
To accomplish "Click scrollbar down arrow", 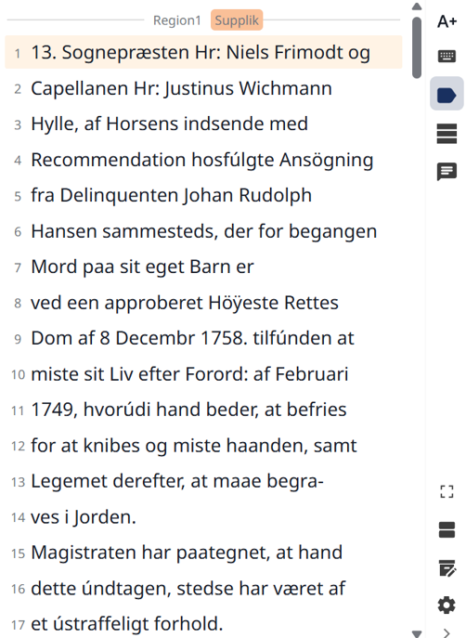I will tap(417, 633).
